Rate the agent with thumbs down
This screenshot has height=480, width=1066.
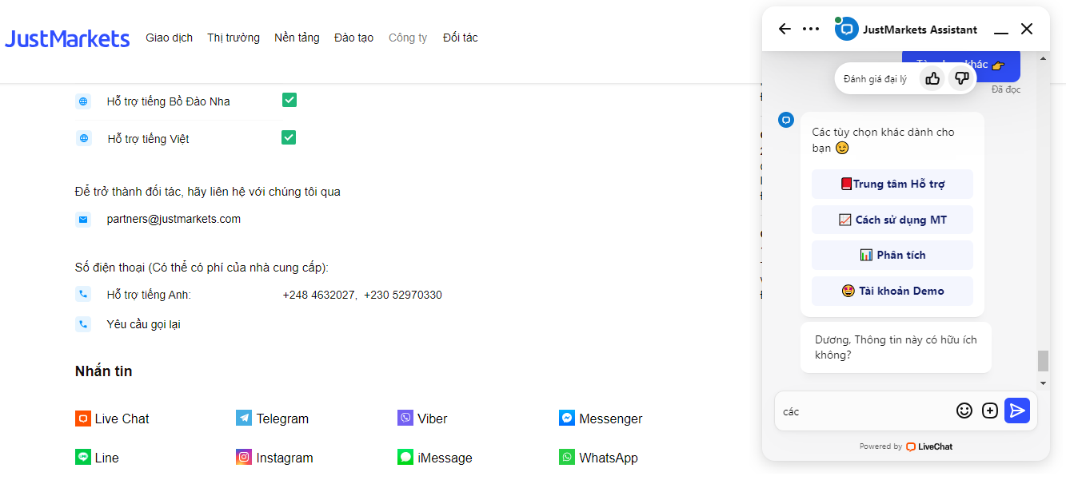coord(962,78)
